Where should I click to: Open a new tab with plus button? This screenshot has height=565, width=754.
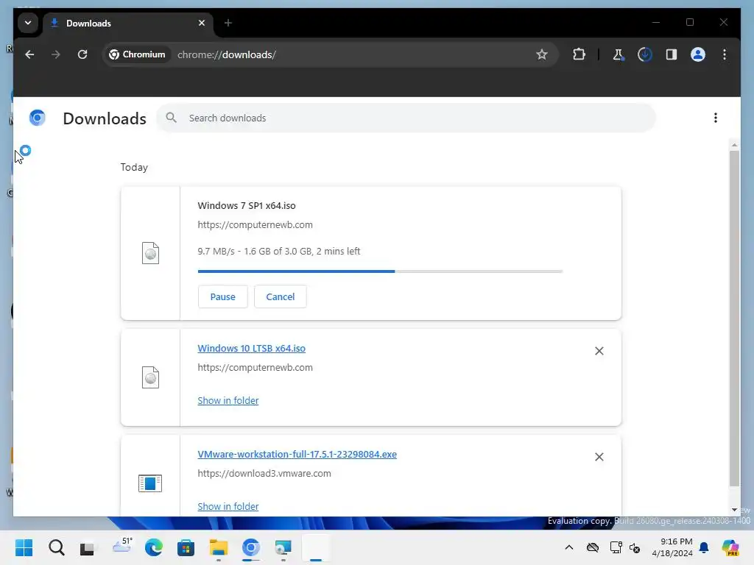(228, 23)
